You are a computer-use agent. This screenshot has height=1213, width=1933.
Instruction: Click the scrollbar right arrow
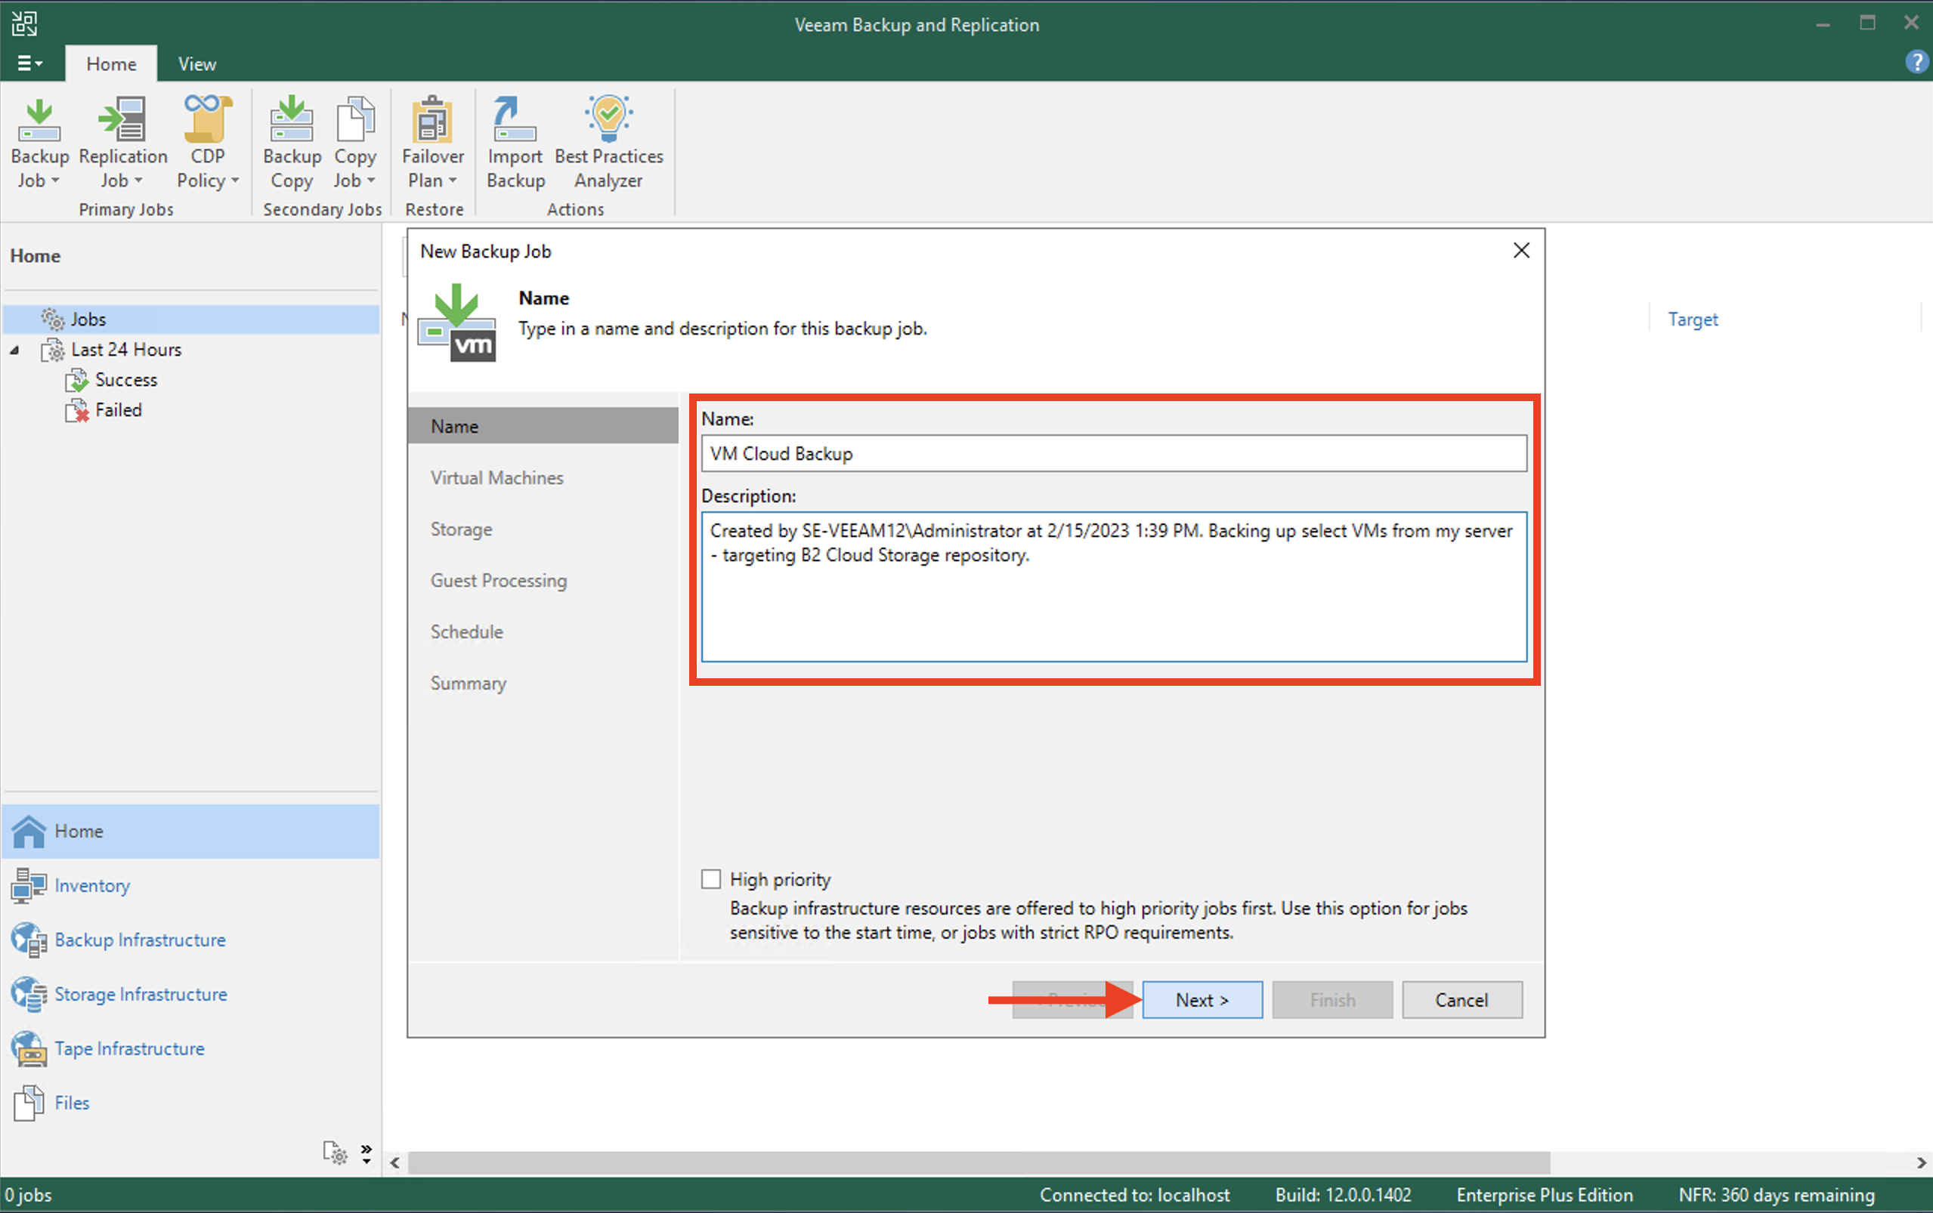[x=1921, y=1162]
